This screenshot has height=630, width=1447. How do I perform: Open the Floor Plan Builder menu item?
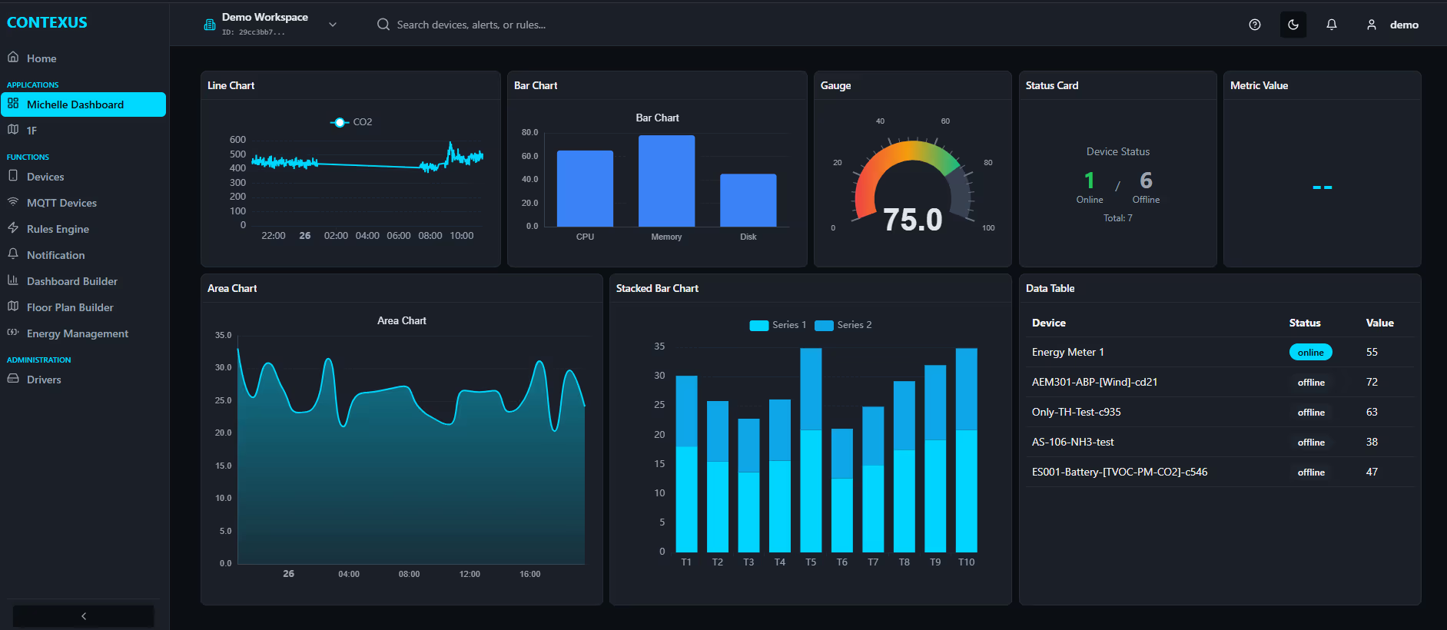pyautogui.click(x=70, y=307)
